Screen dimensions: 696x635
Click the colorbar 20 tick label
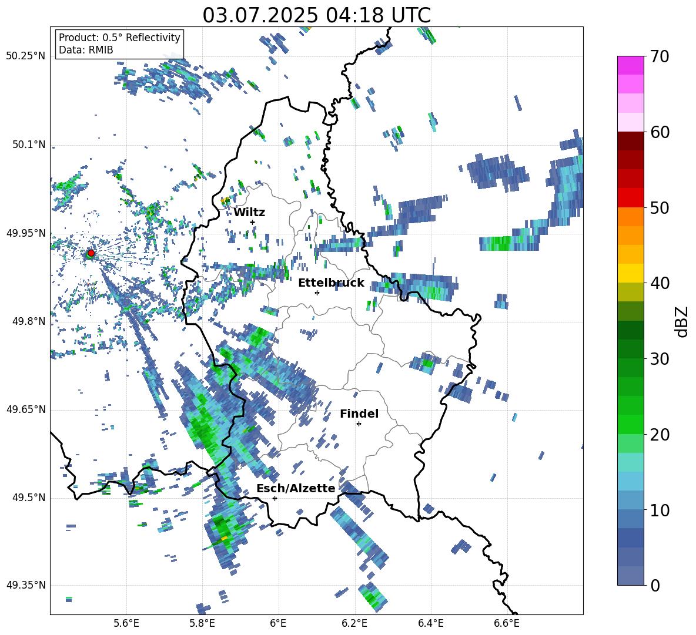pos(660,434)
